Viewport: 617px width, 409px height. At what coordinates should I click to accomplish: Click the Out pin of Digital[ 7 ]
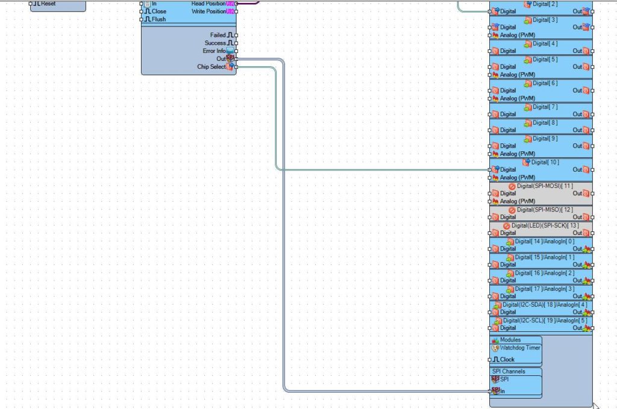[x=593, y=114]
